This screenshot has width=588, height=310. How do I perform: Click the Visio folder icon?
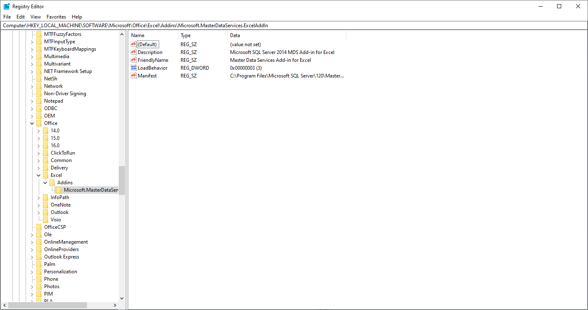pyautogui.click(x=46, y=220)
